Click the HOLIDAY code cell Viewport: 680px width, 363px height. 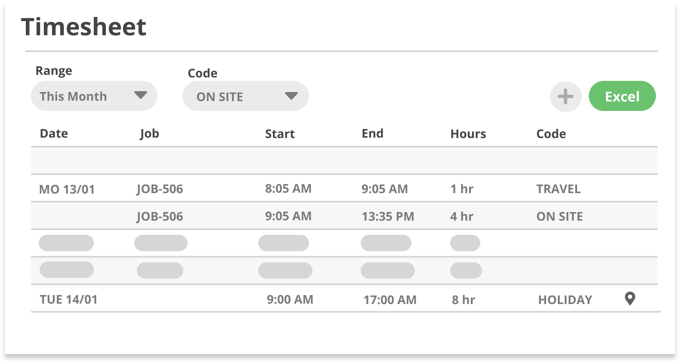coord(565,300)
